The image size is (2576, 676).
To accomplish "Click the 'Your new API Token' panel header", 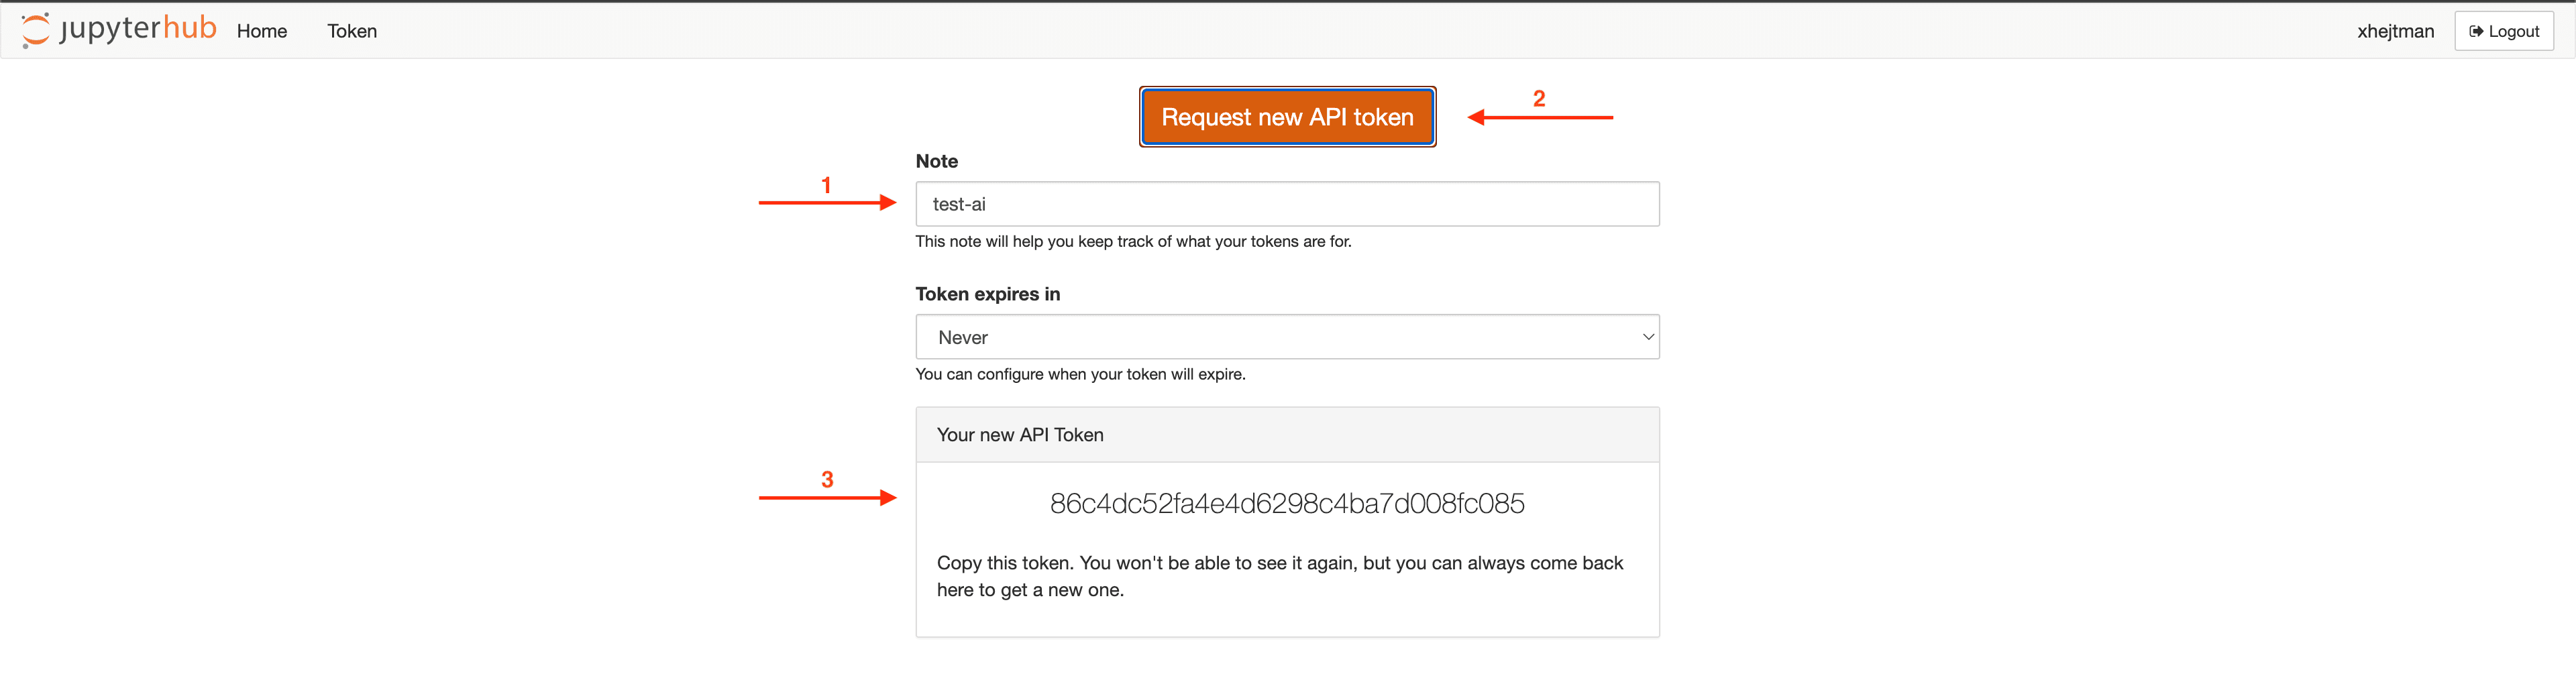I will [1286, 435].
